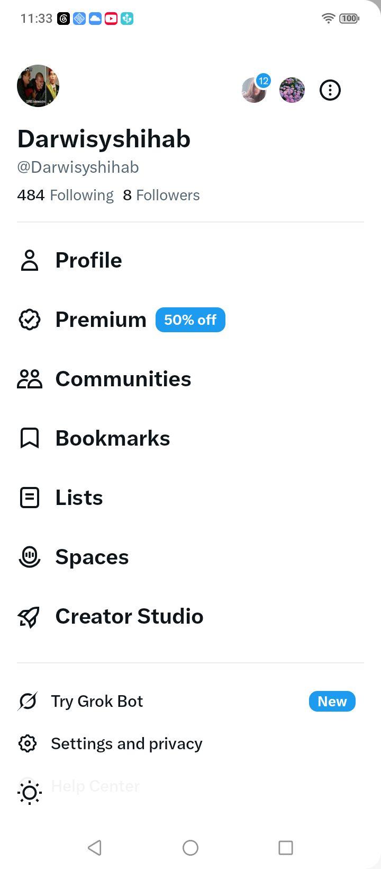Tap the Spaces microphone icon
This screenshot has height=869, width=381.
(x=30, y=557)
